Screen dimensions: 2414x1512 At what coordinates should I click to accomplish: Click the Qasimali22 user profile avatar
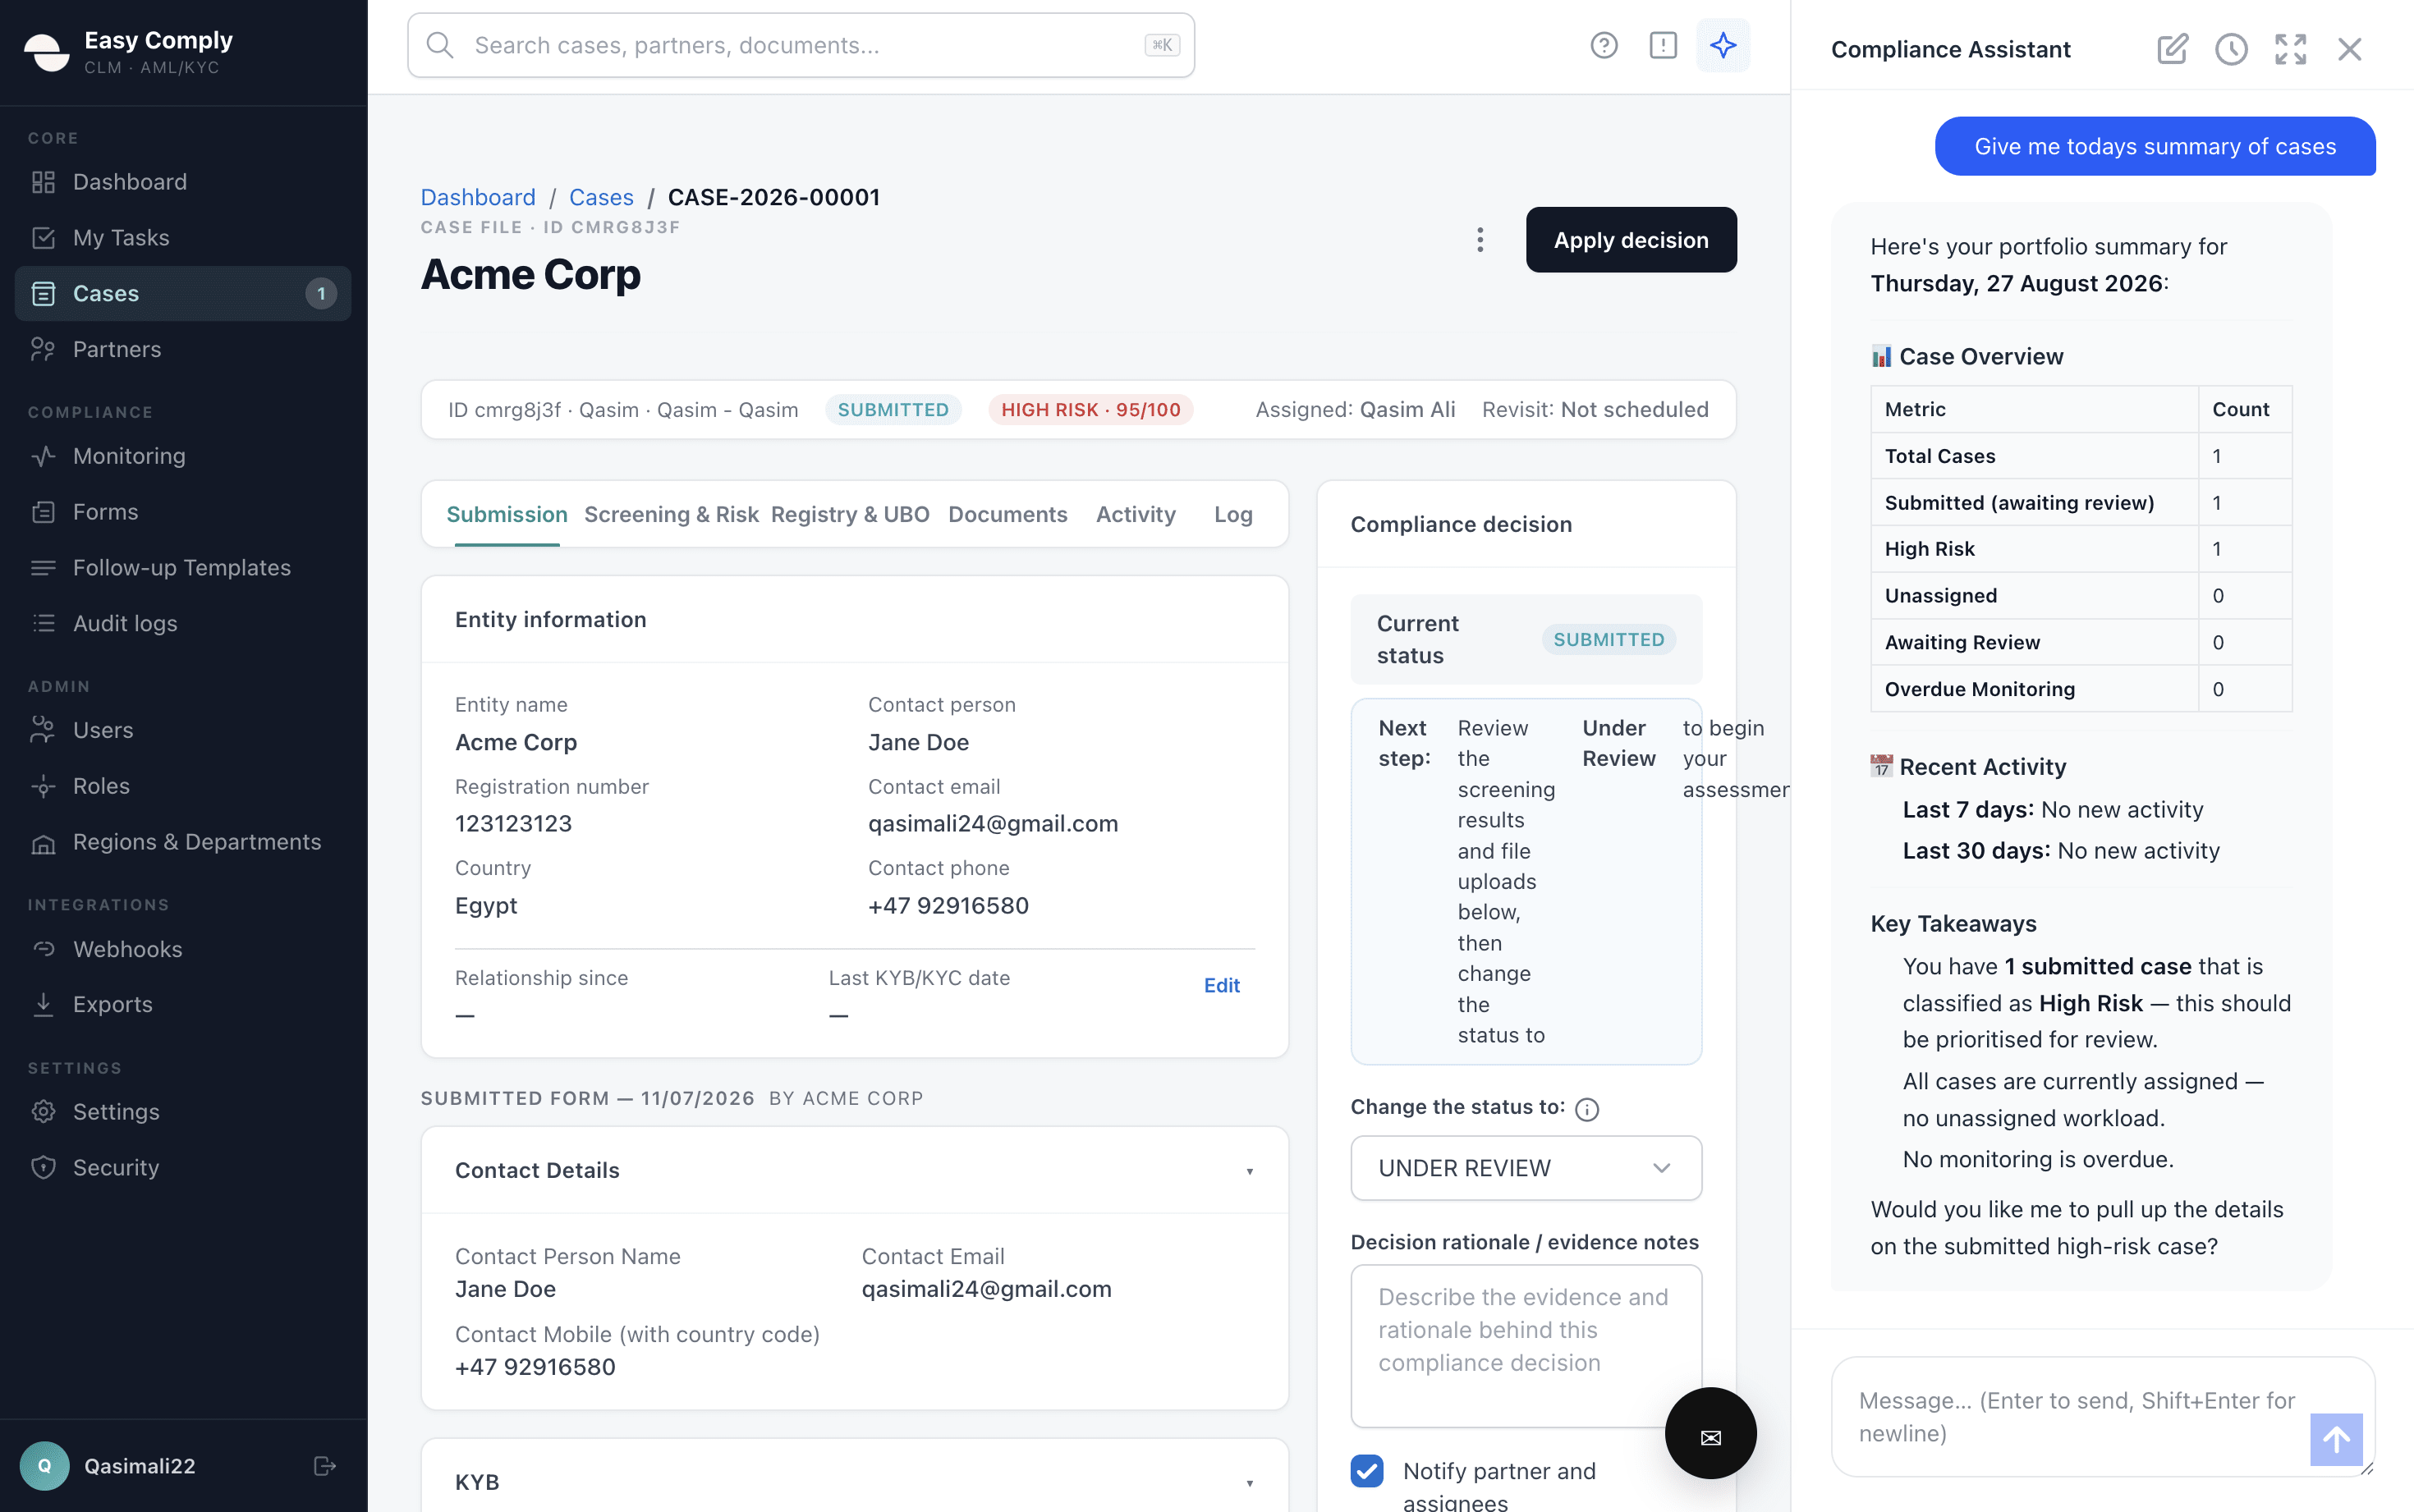click(x=44, y=1465)
